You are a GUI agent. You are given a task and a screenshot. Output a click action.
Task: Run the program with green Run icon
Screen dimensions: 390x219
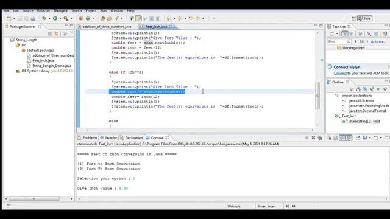tap(55, 18)
